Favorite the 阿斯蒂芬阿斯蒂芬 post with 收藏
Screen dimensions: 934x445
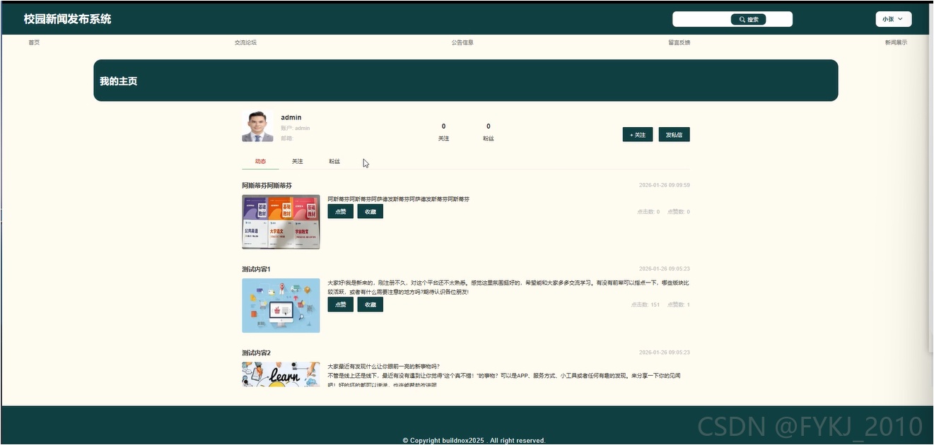point(370,211)
